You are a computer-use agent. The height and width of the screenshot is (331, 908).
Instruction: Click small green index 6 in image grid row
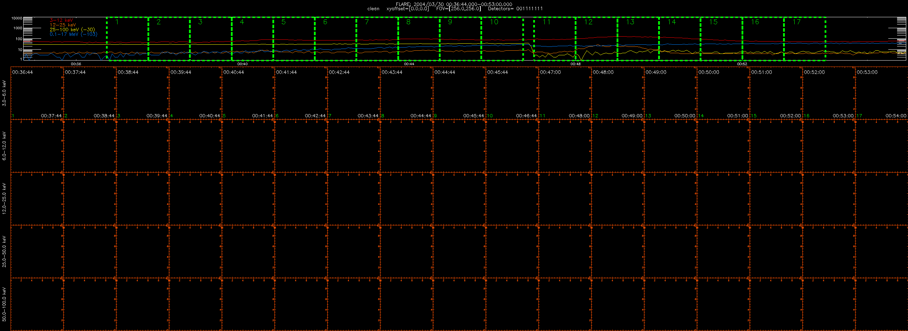[x=277, y=116]
